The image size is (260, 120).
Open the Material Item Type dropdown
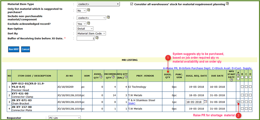pyautogui.click(x=98, y=4)
